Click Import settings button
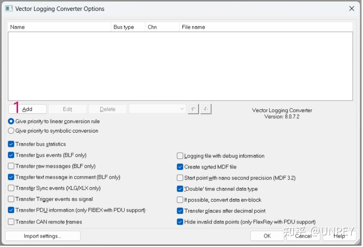Viewport: 363px width, 247px height. click(43, 236)
